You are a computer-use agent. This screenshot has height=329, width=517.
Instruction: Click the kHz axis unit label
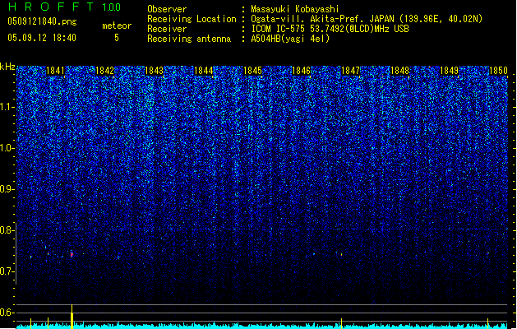pyautogui.click(x=7, y=67)
